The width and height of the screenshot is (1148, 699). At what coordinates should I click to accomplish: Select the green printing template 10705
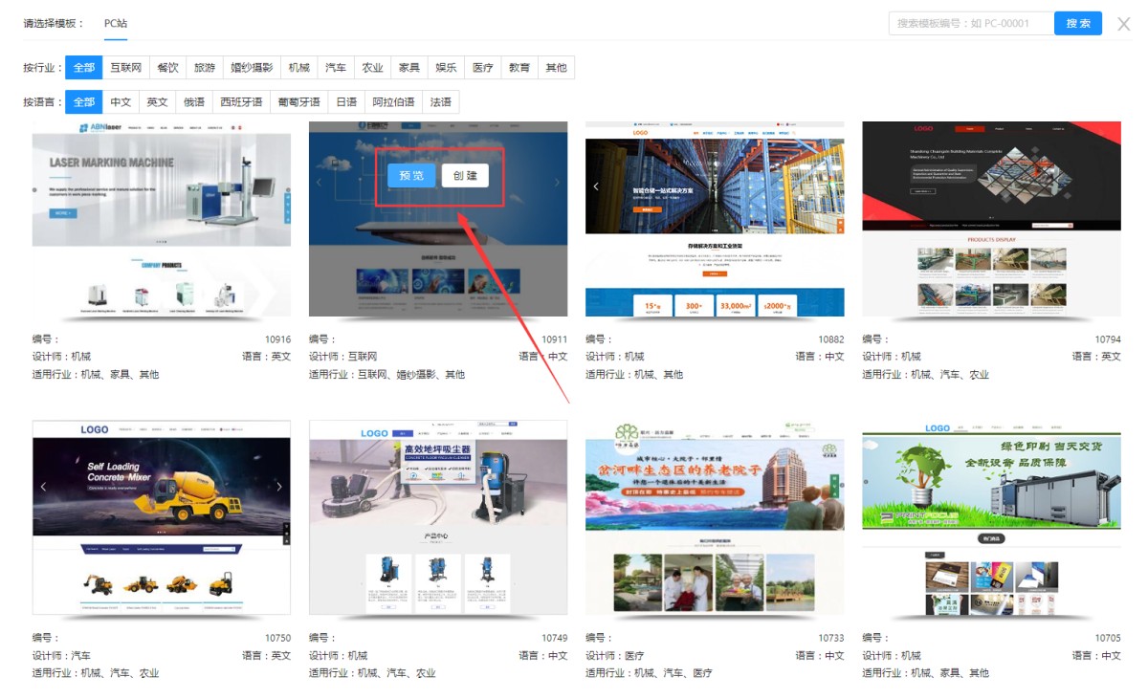pyautogui.click(x=991, y=516)
